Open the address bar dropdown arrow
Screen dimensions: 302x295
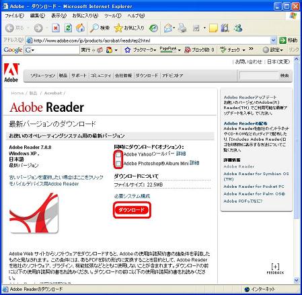[x=273, y=40]
